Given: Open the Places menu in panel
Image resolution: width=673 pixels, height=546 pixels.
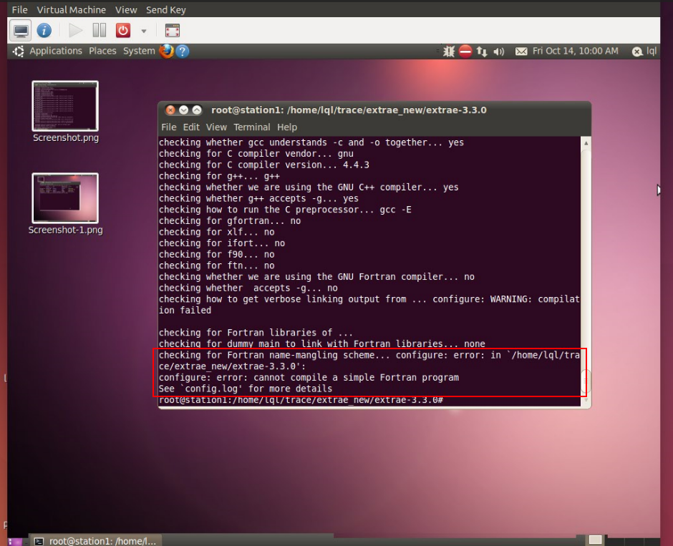Looking at the screenshot, I should (102, 51).
